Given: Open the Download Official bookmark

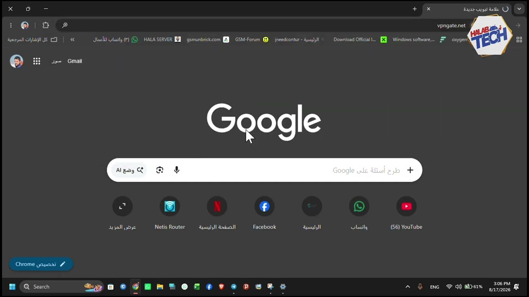Looking at the screenshot, I should (360, 40).
